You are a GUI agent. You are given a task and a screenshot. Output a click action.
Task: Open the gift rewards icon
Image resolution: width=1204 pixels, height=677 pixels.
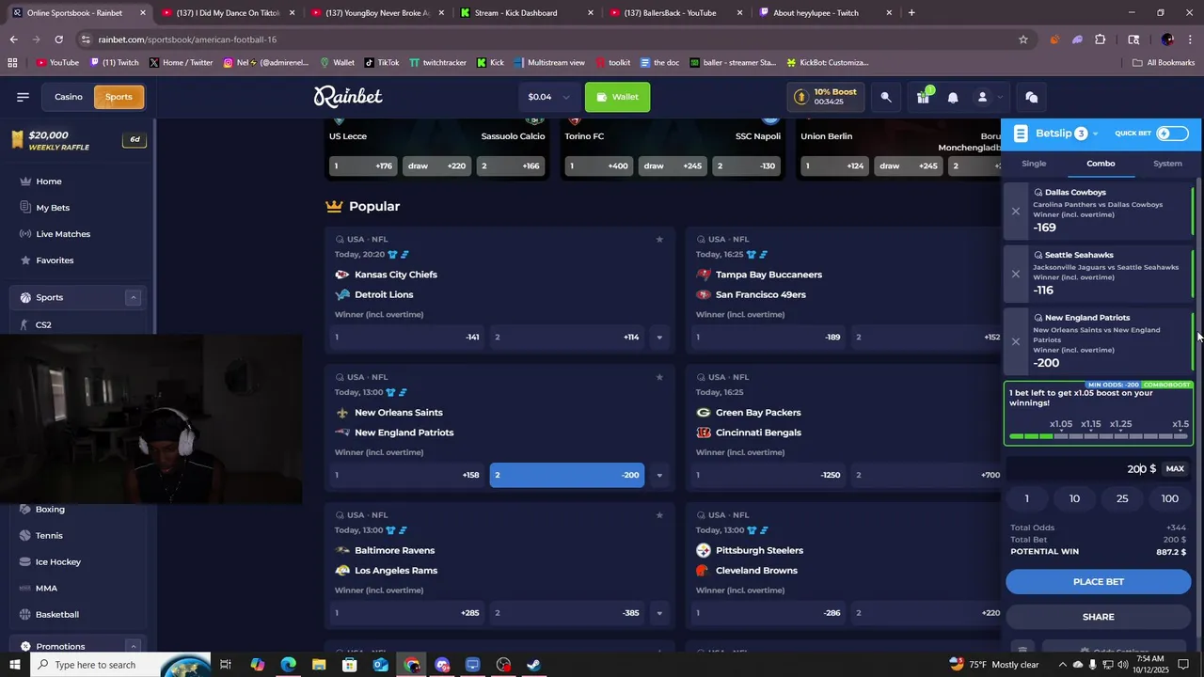coord(923,97)
